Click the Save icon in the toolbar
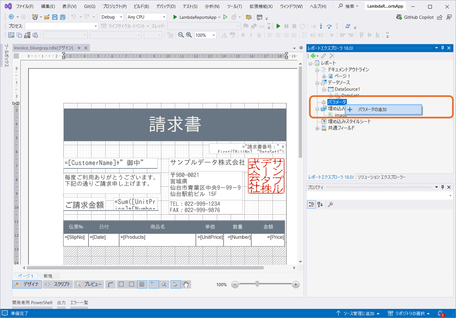The image size is (456, 318). 55,17
